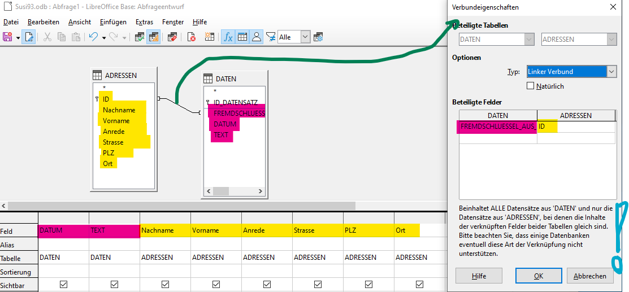Open the Typ dropdown 'Linker Verbund'

click(x=571, y=72)
